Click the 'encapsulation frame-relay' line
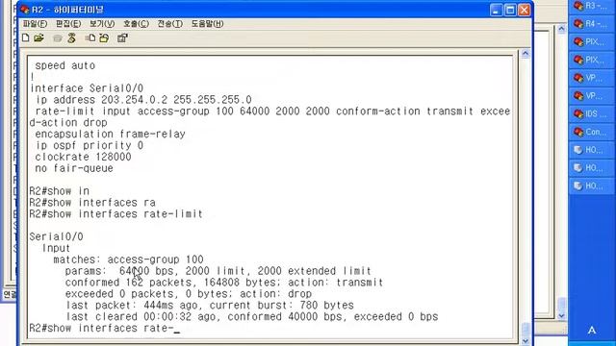The image size is (616, 346). coord(110,135)
